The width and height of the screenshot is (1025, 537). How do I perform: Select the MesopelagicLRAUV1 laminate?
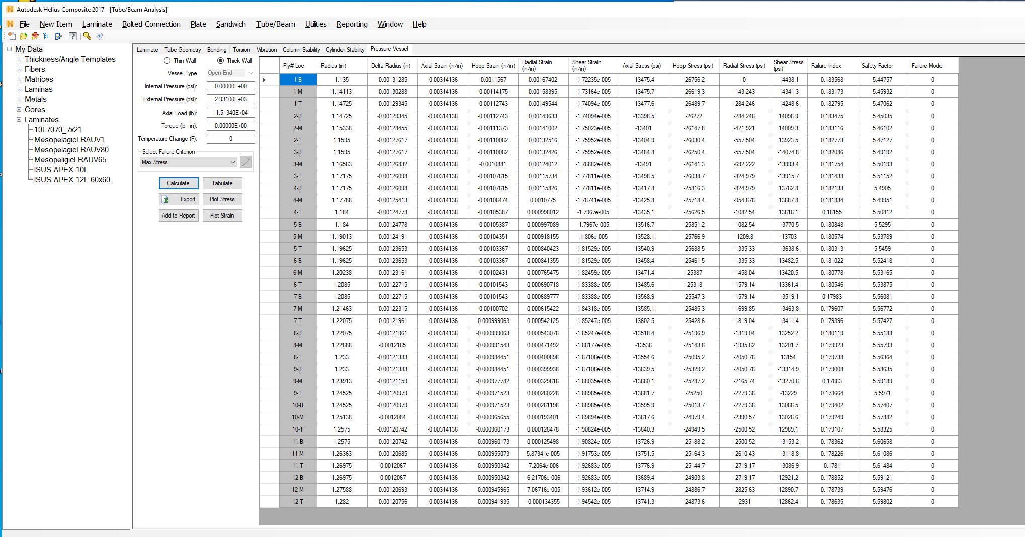coord(69,140)
